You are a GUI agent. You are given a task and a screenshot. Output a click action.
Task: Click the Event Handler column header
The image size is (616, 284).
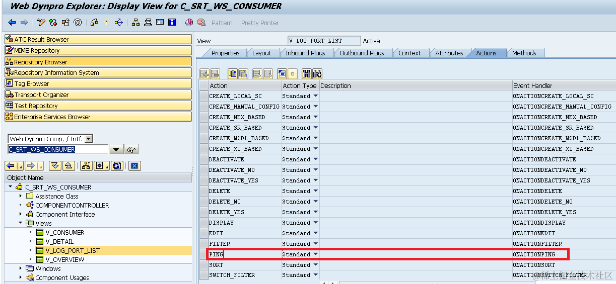click(564, 85)
